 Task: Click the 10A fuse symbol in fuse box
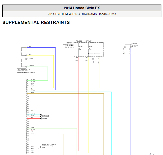(x=79, y=48)
